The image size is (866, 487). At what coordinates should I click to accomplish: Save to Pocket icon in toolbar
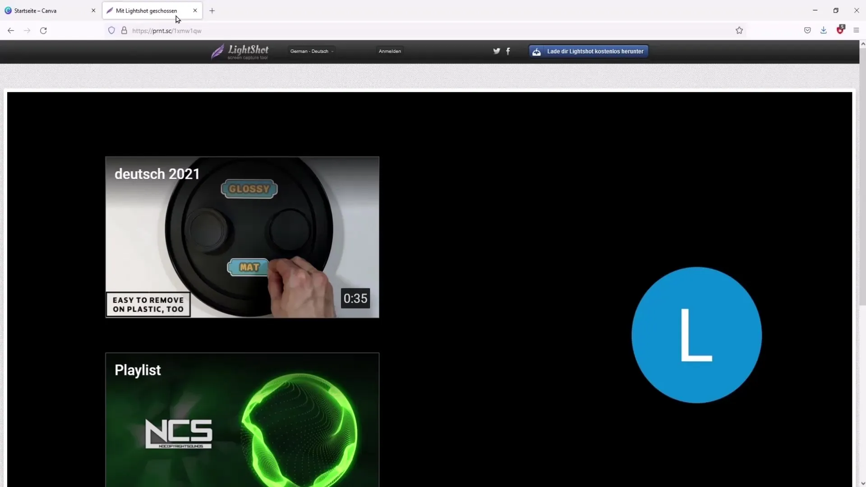pyautogui.click(x=807, y=31)
